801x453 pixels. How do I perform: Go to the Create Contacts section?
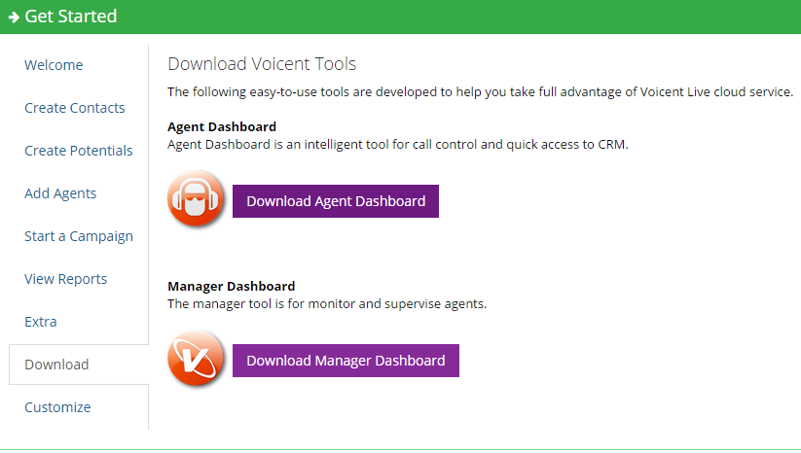[x=75, y=108]
